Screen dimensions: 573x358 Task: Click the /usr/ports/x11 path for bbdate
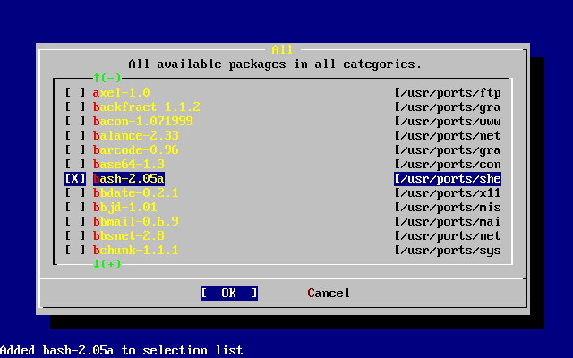447,192
